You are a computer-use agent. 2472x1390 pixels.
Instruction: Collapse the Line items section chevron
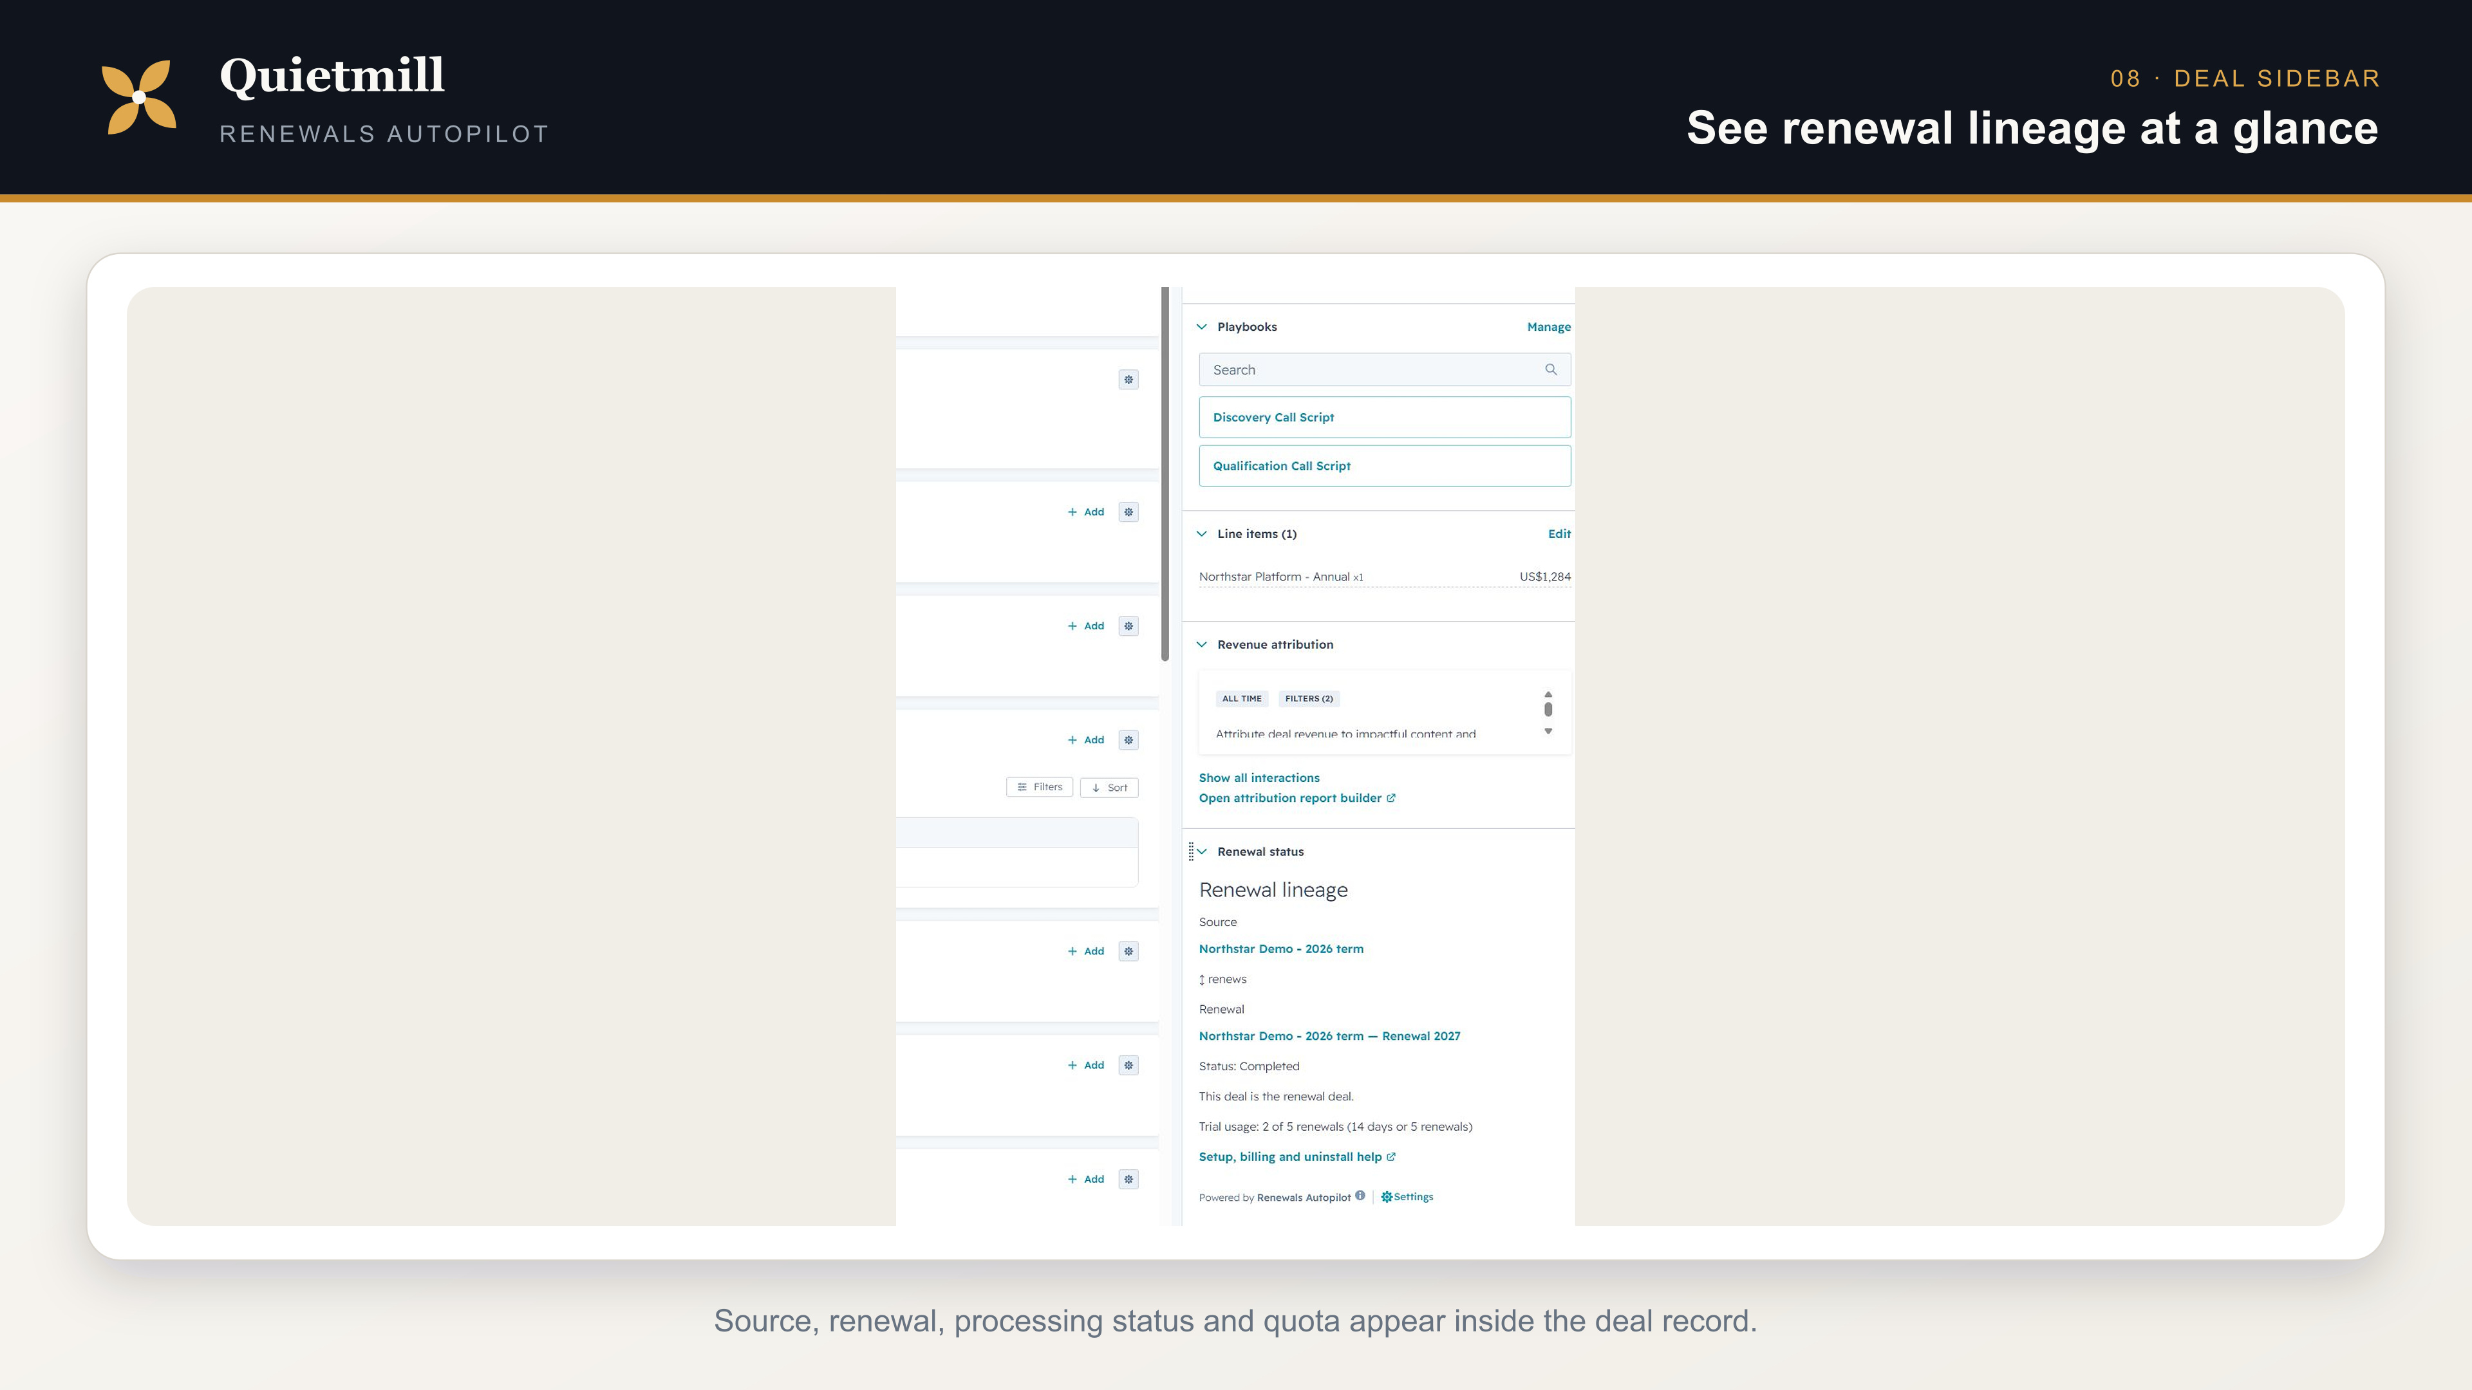(1201, 534)
